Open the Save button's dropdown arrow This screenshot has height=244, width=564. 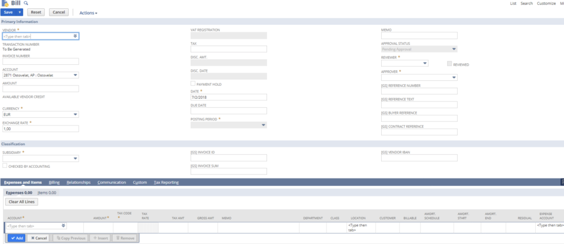pos(19,12)
